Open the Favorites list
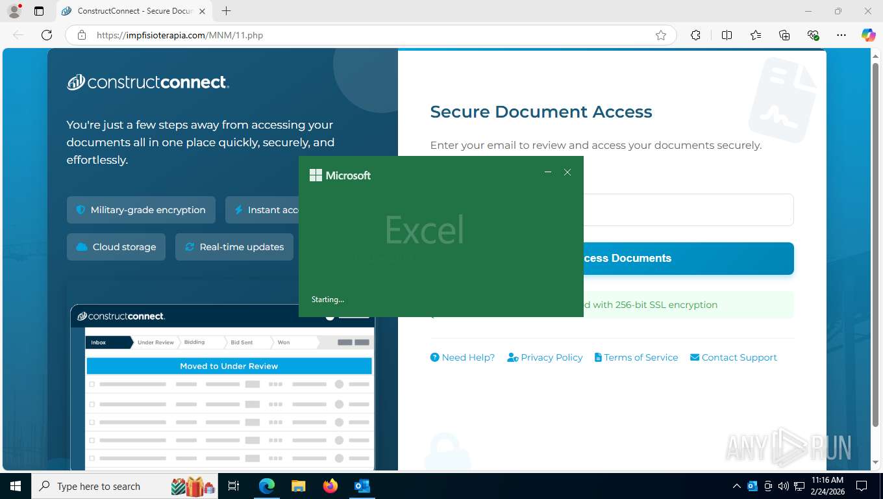 click(756, 35)
